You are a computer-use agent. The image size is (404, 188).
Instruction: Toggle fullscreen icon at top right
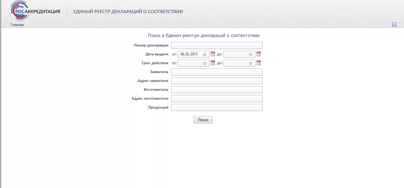394,24
